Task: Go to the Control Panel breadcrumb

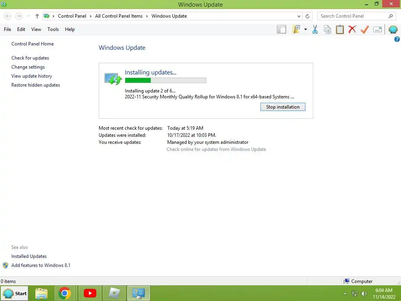Action: pos(72,16)
